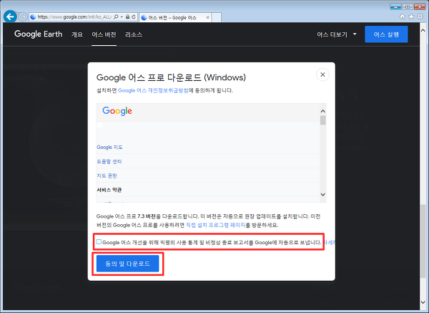Image resolution: width=429 pixels, height=313 pixels.
Task: Click the terms frame scrollbar thumb
Action: [323, 120]
